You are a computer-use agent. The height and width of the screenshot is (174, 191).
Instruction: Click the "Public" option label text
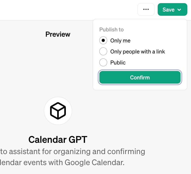pos(118,63)
